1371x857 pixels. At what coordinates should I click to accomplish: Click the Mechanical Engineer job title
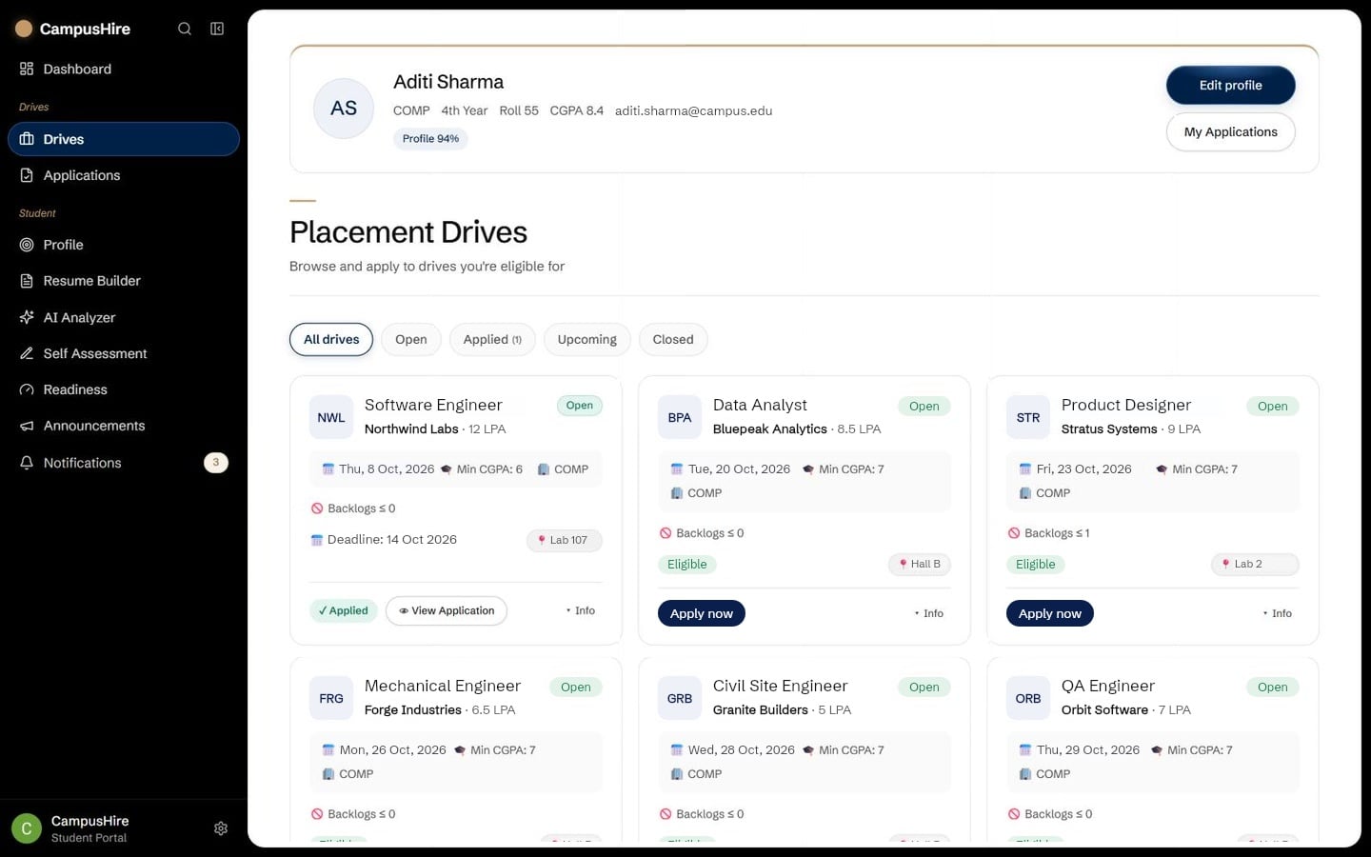point(443,686)
